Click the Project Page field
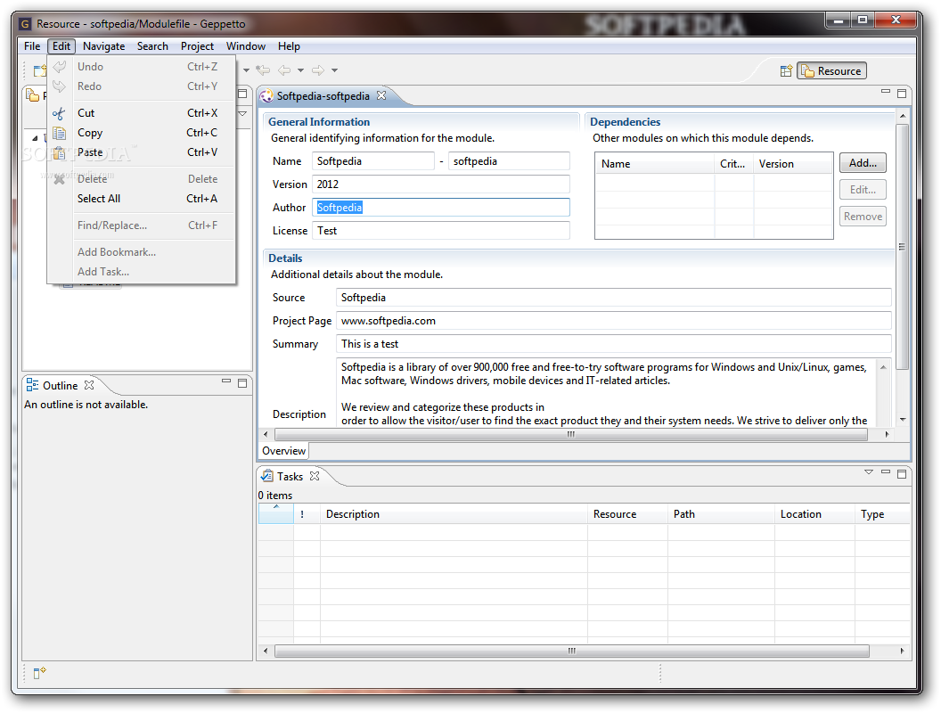Image resolution: width=941 pixels, height=713 pixels. pyautogui.click(x=613, y=321)
